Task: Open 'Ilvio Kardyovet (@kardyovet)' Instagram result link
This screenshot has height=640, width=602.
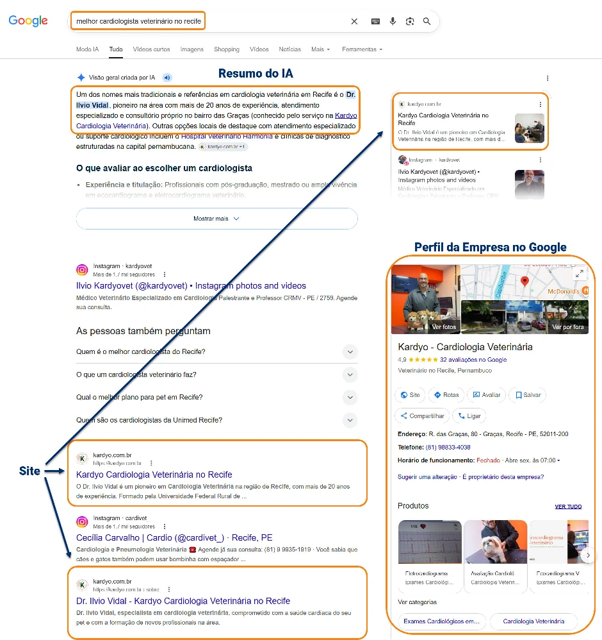Action: [x=191, y=286]
